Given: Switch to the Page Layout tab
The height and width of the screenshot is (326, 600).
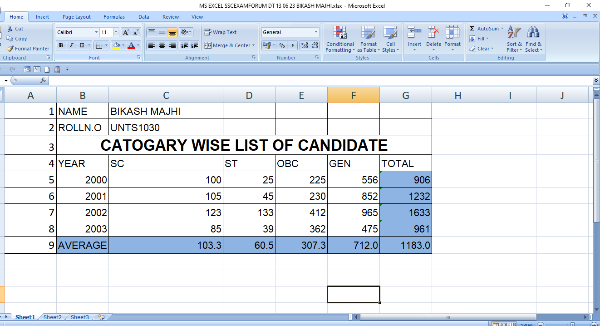Looking at the screenshot, I should pos(77,17).
